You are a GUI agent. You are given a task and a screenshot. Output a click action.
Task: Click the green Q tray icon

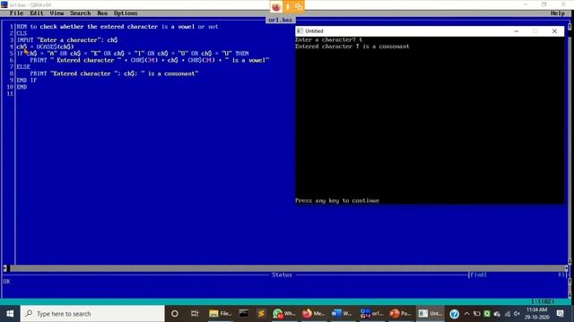[x=487, y=314]
